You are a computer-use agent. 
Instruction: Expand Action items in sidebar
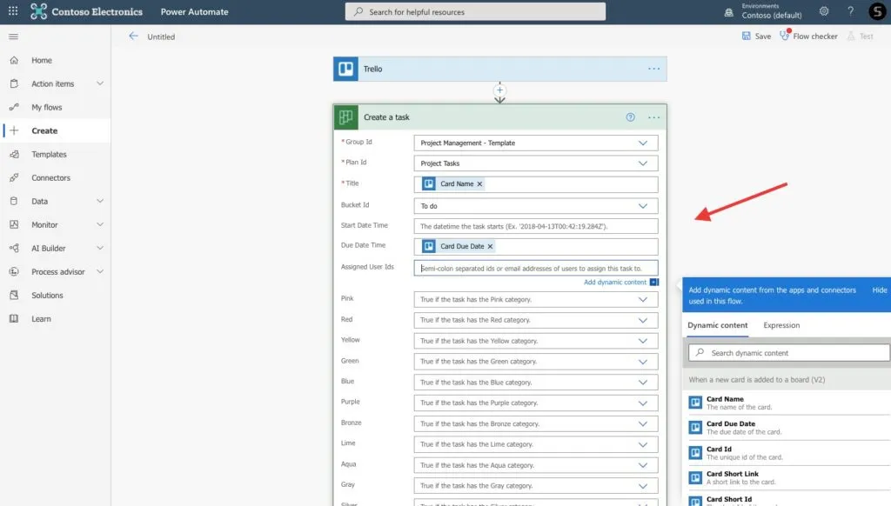coord(100,83)
